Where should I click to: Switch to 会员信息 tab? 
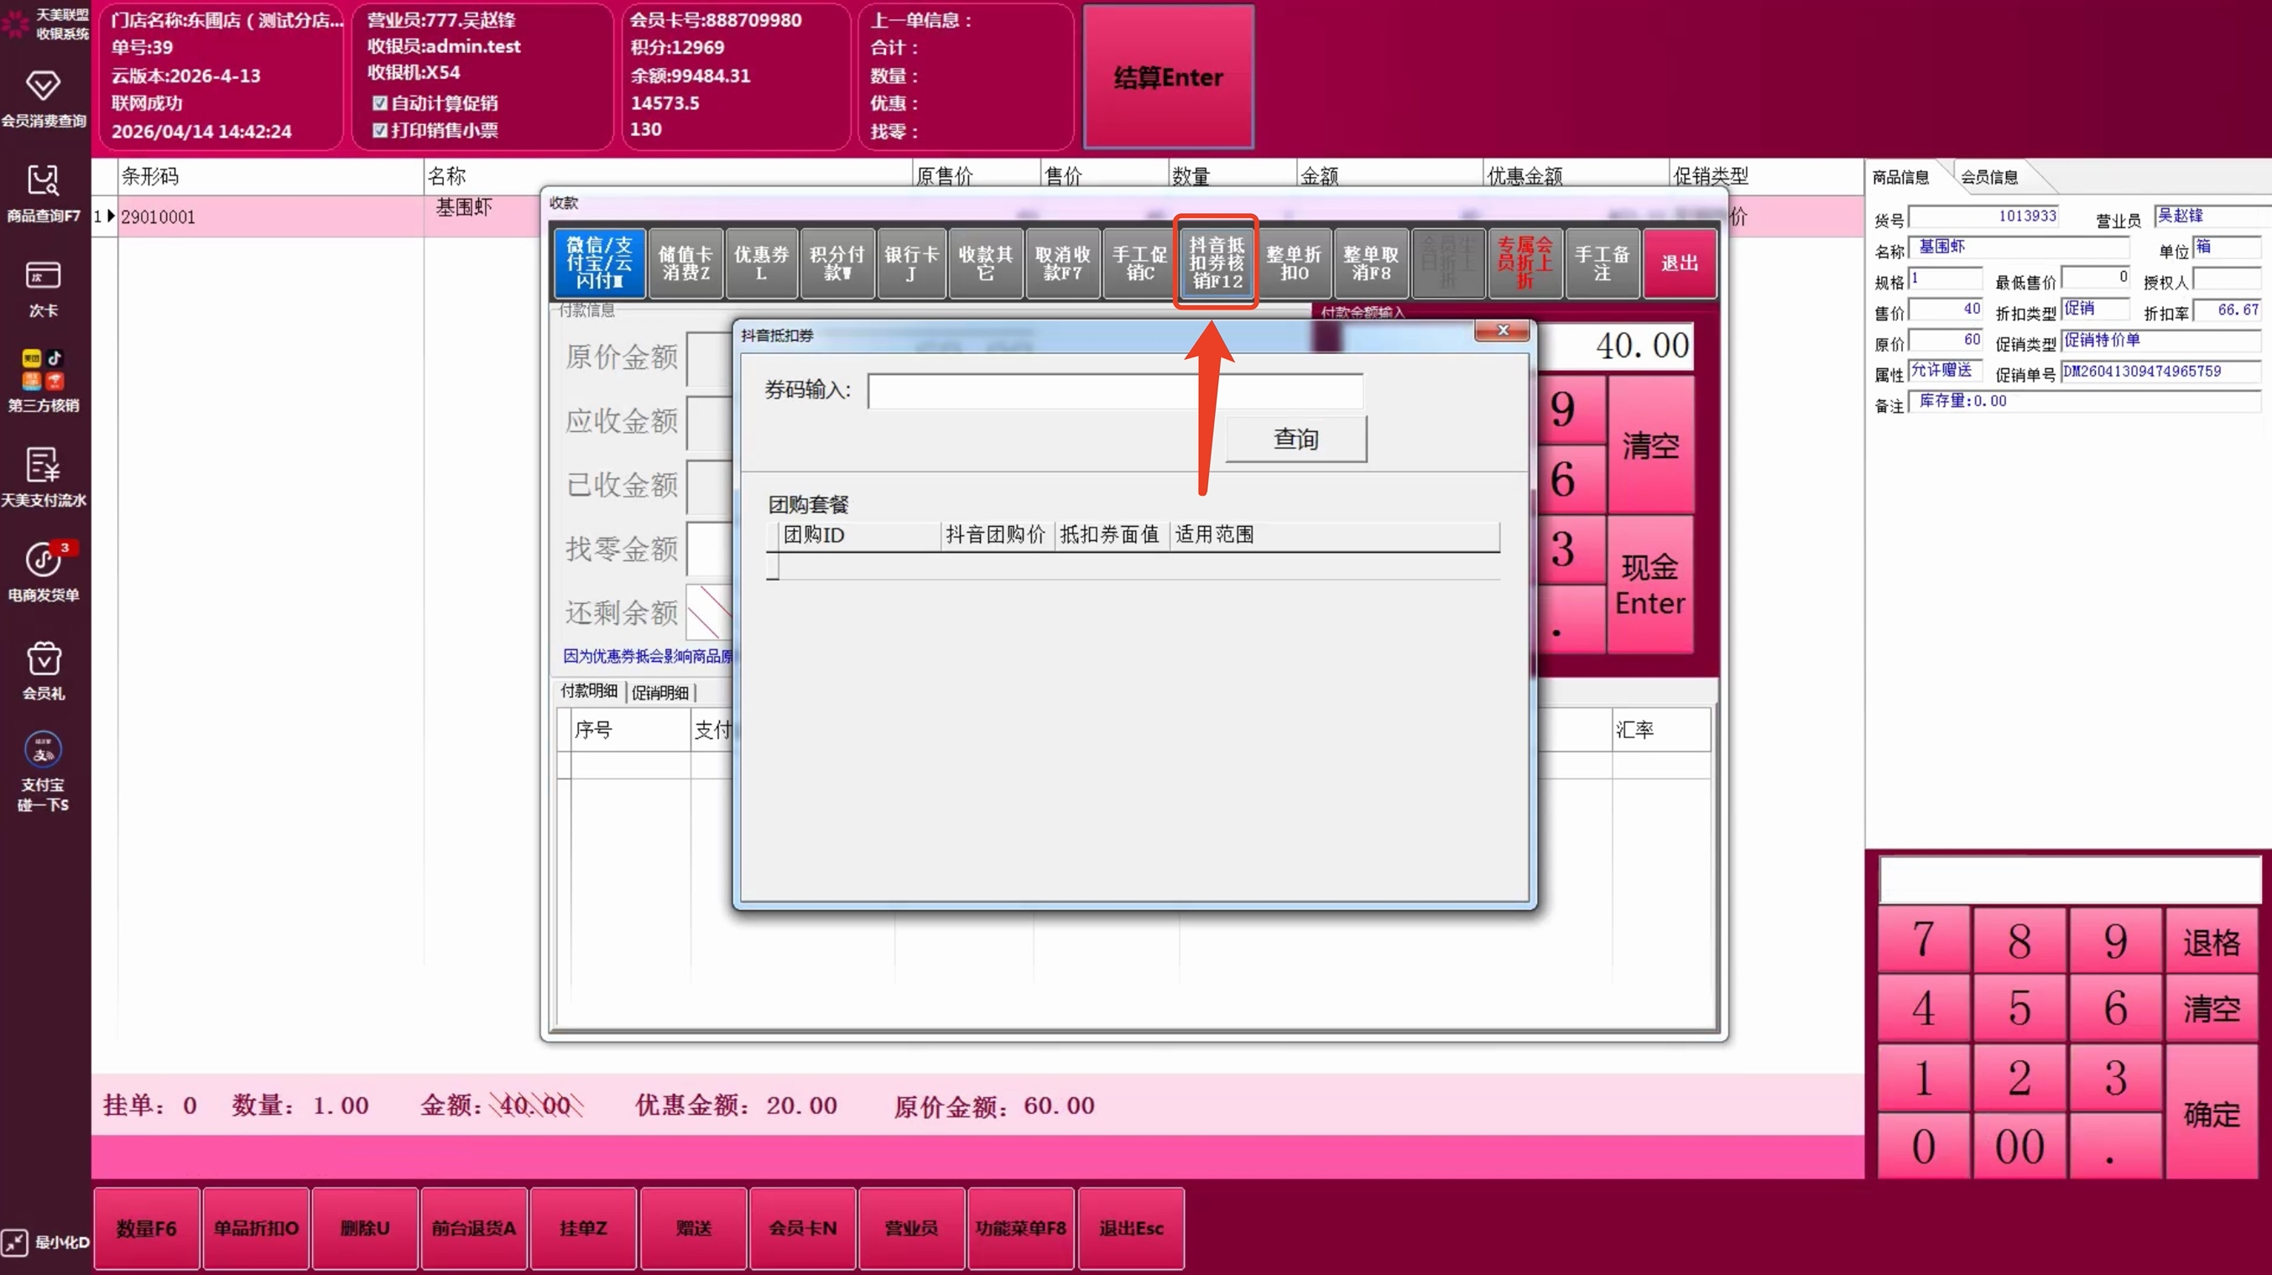1989,177
